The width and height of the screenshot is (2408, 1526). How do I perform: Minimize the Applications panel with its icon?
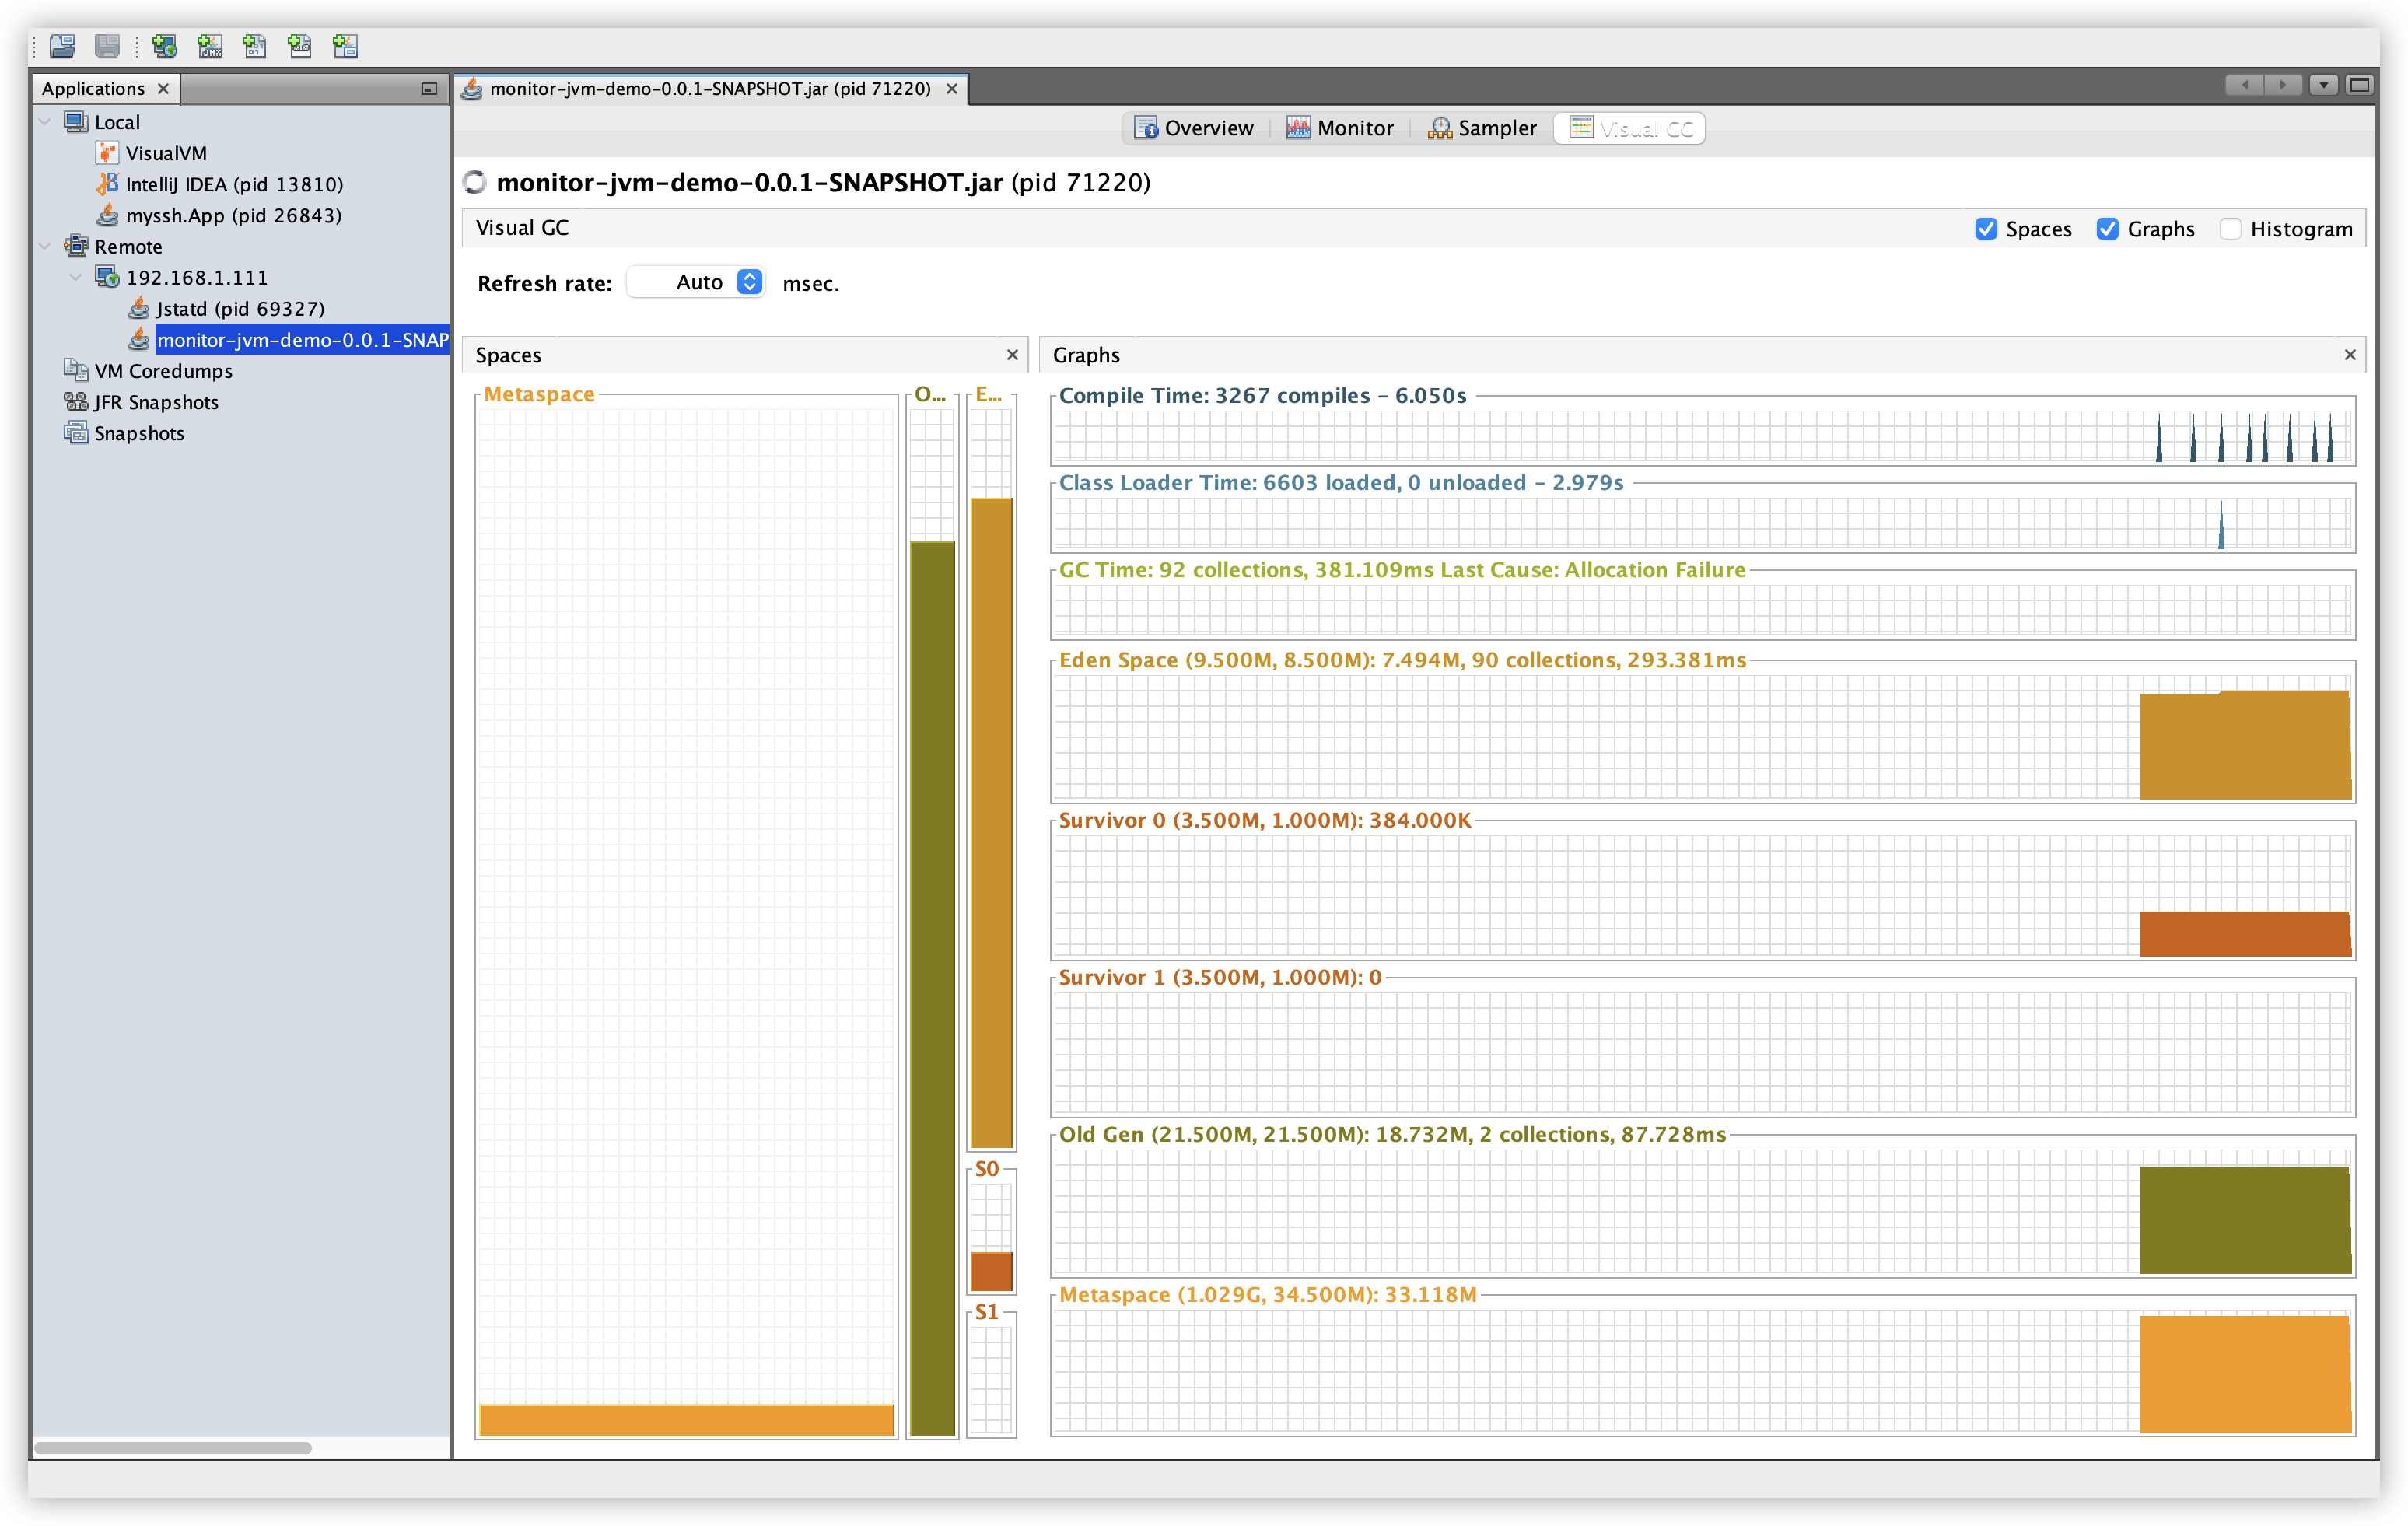(x=429, y=89)
